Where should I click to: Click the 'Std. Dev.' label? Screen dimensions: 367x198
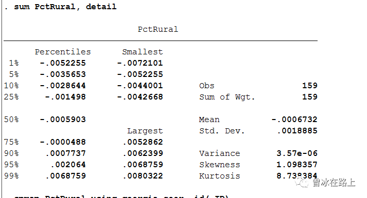(x=222, y=131)
